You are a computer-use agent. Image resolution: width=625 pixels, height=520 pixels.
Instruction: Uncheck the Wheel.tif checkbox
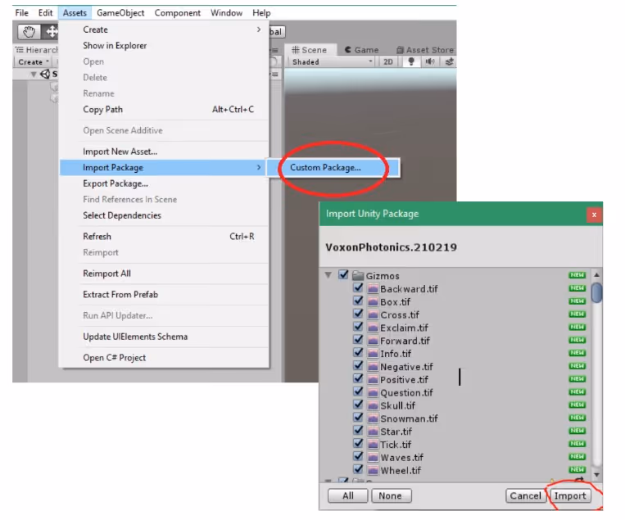point(358,469)
